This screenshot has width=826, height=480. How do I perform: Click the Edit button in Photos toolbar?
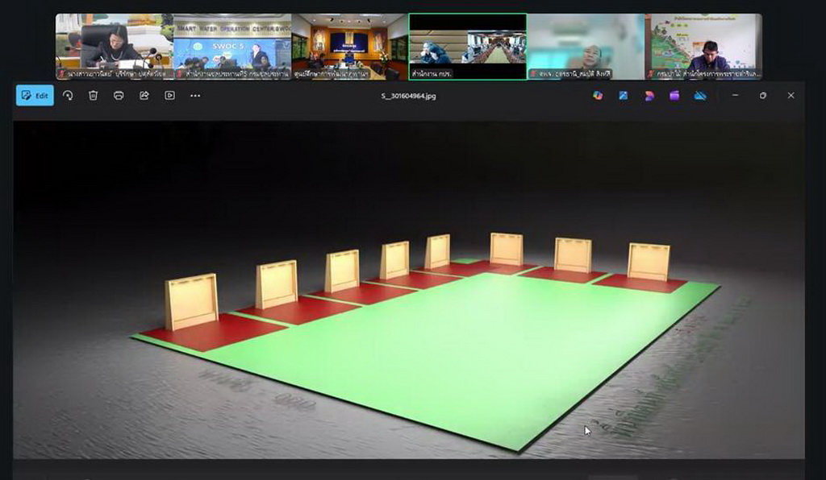(x=35, y=95)
